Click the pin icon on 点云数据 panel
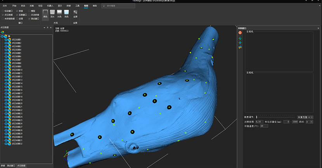 coord(47,28)
